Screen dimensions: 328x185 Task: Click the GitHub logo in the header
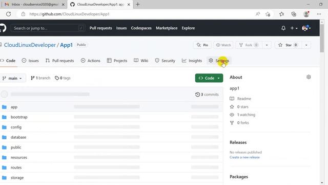coord(3,28)
